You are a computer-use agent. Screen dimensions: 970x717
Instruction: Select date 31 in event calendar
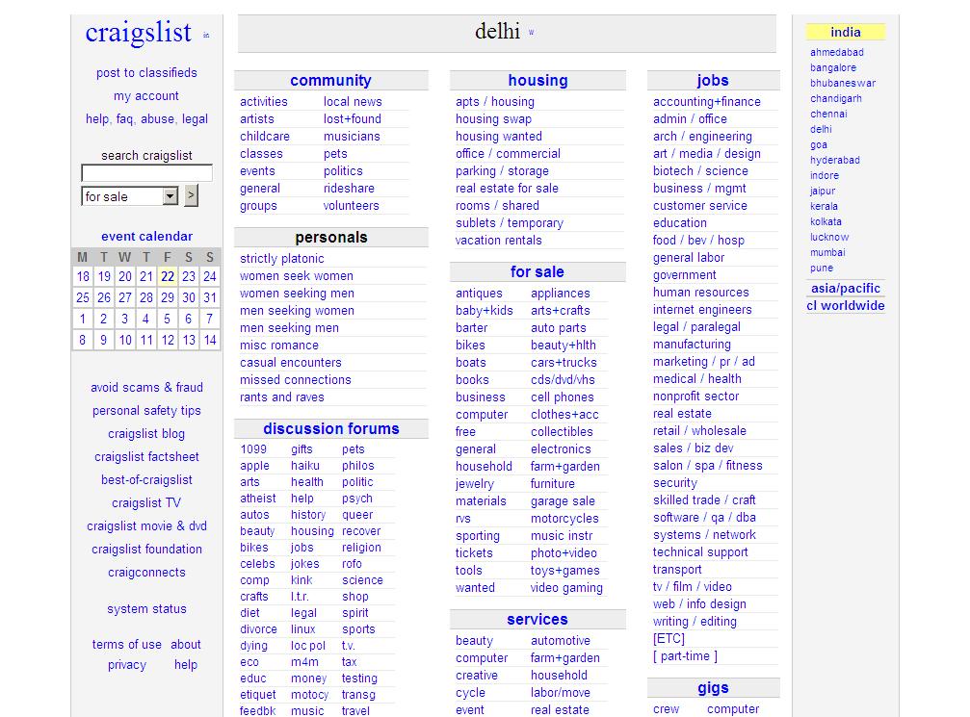tap(210, 298)
